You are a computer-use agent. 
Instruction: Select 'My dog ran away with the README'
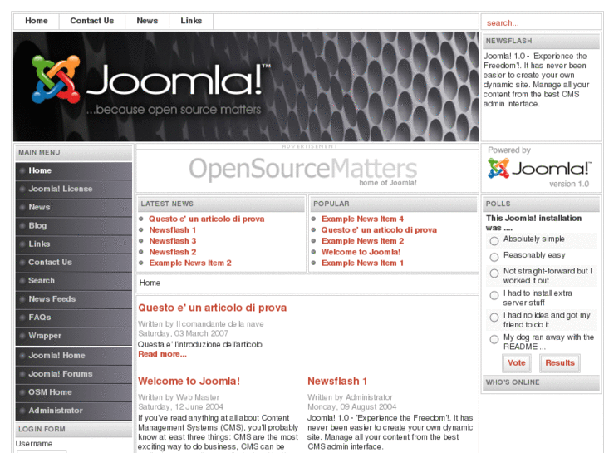pyautogui.click(x=494, y=340)
